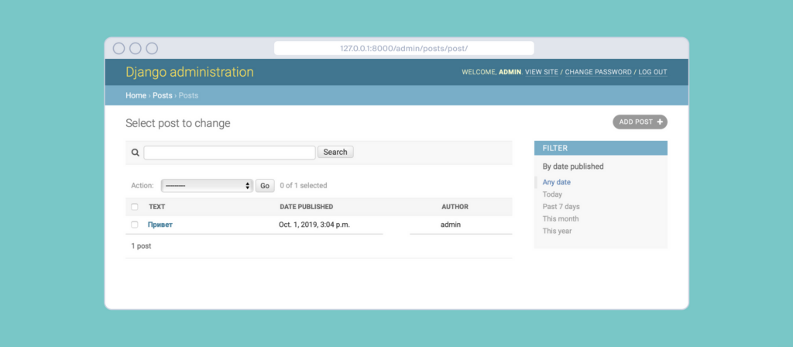Open the Action dropdown menu
The width and height of the screenshot is (793, 347).
click(207, 186)
